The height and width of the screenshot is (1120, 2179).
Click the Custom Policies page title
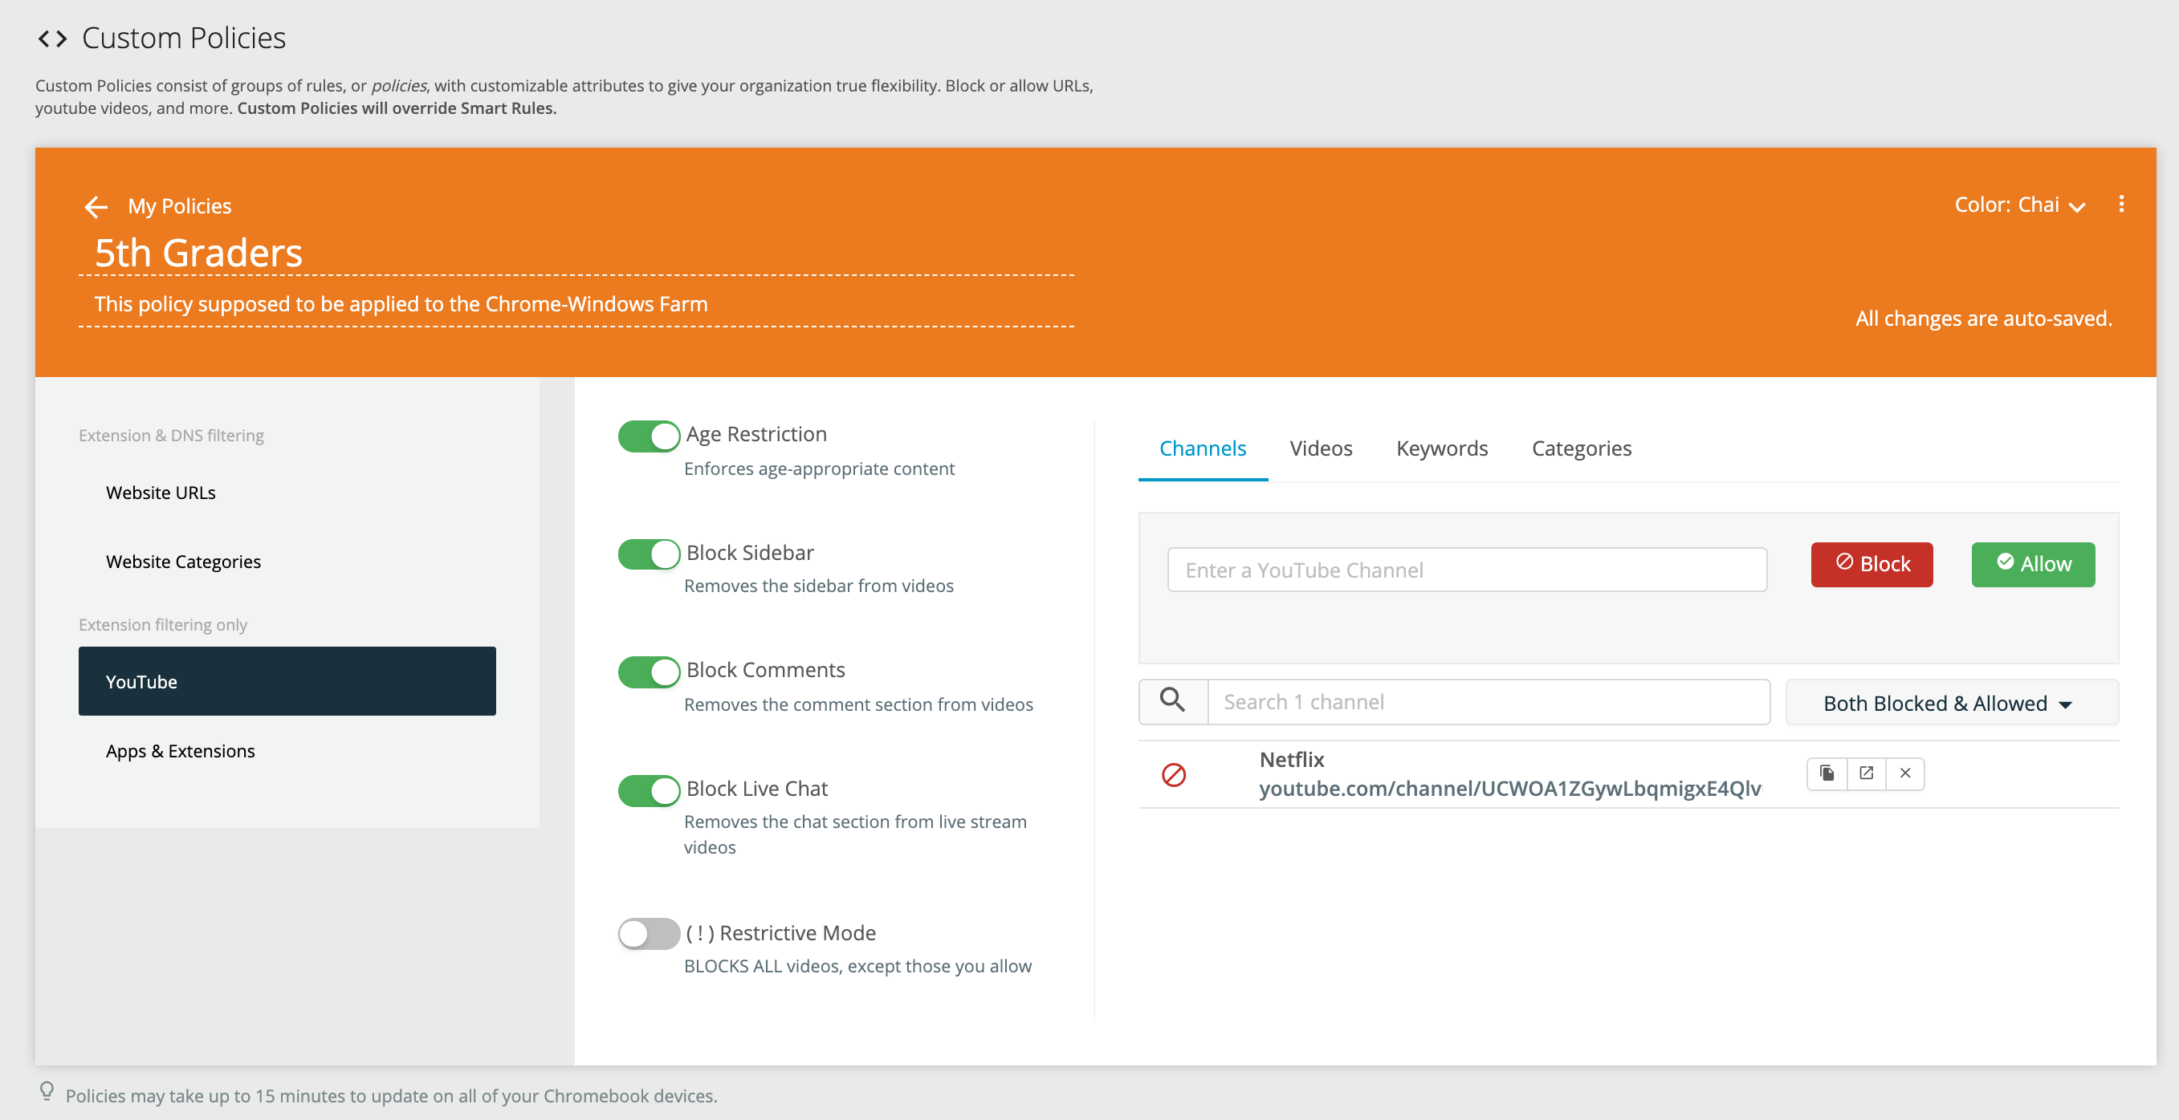pos(184,39)
